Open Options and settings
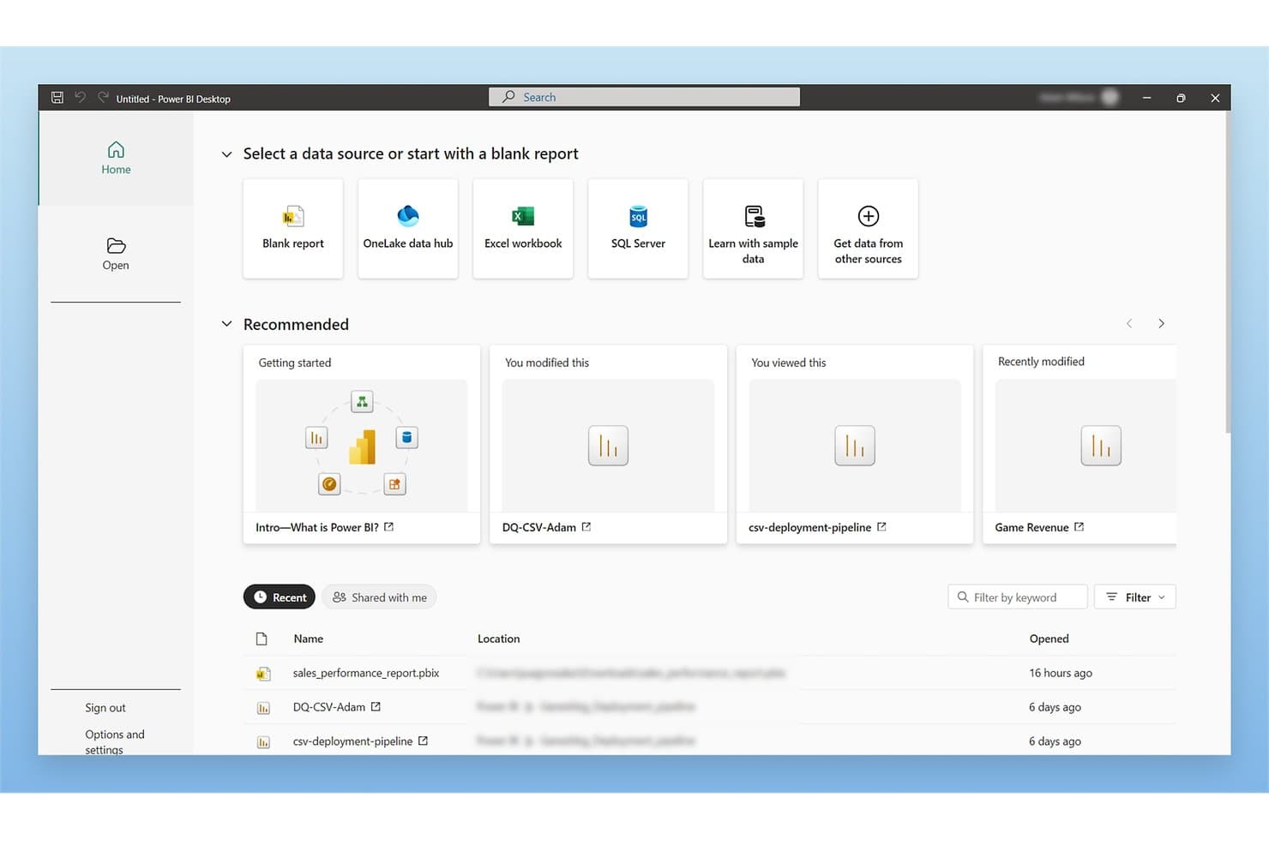 coord(115,741)
